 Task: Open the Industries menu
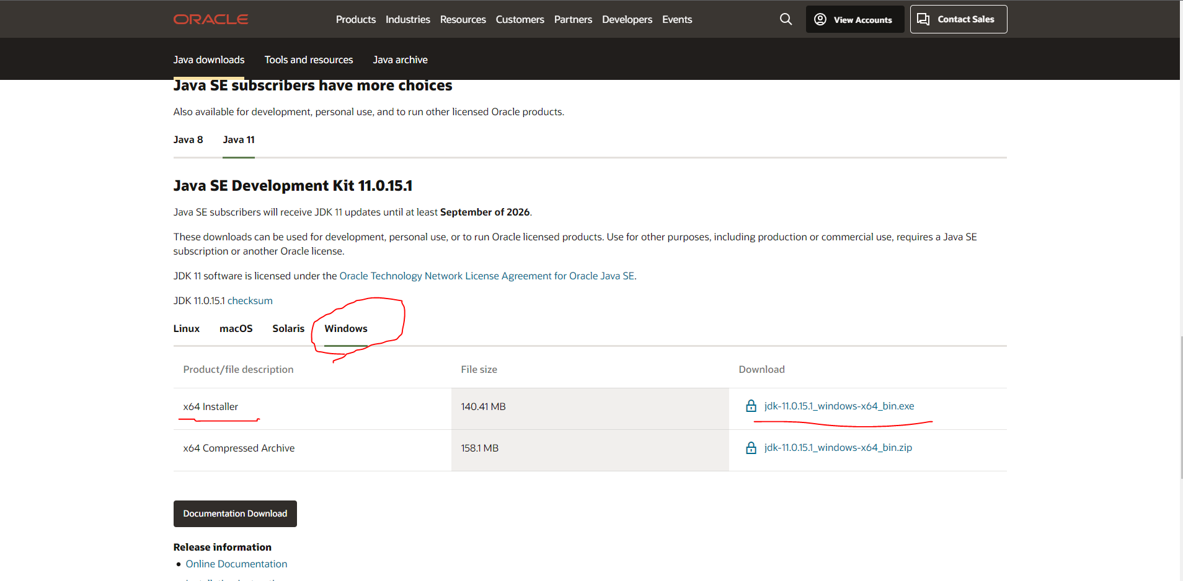(x=408, y=19)
